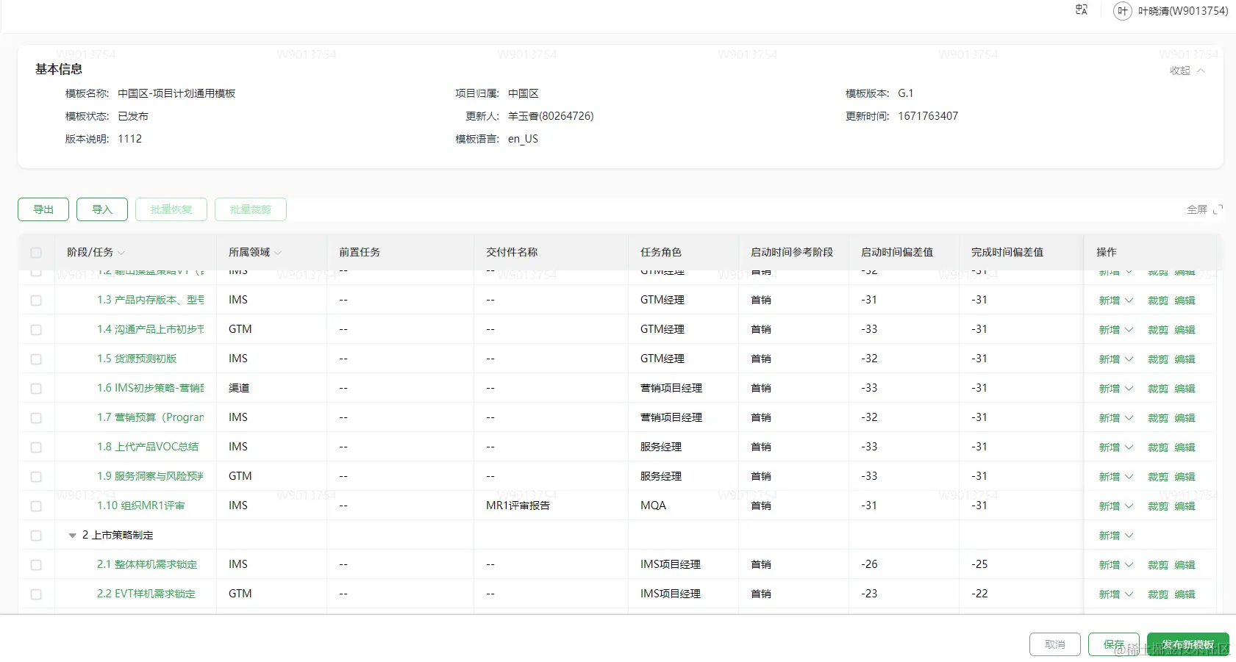
Task: Click the -26 start offset value
Action: [869, 564]
